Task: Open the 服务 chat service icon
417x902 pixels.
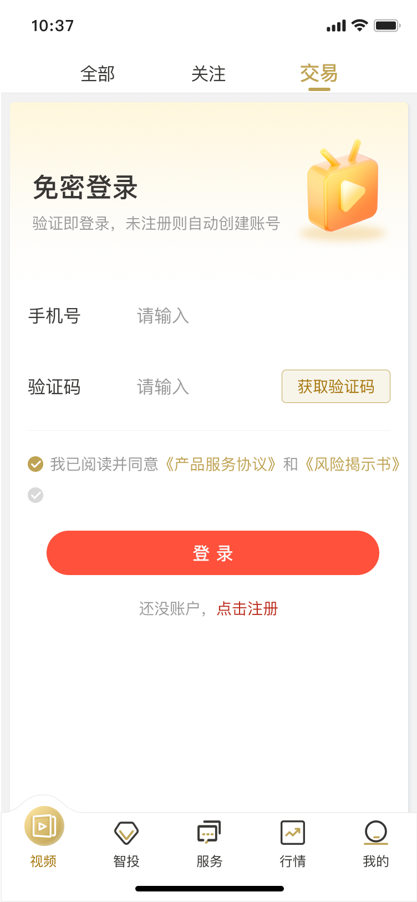Action: click(x=209, y=833)
